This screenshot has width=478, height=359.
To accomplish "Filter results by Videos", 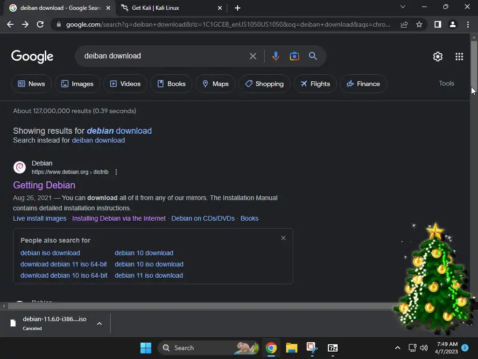I will [x=125, y=84].
